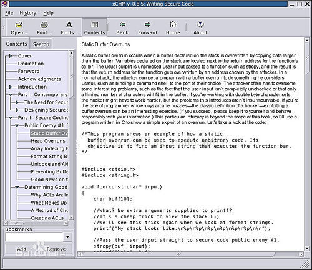Select the What Makes Up tree item
The image size is (312, 270).
[x=49, y=203]
